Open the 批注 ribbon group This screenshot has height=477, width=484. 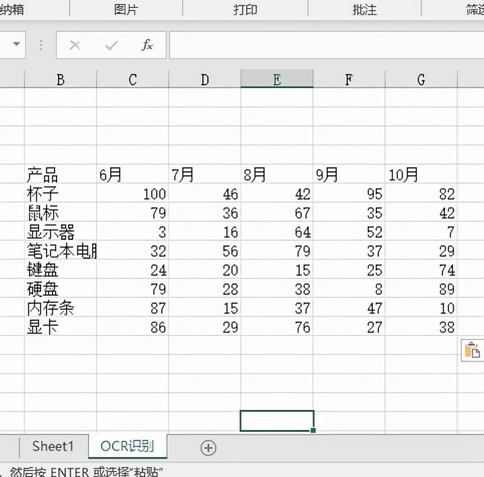364,9
